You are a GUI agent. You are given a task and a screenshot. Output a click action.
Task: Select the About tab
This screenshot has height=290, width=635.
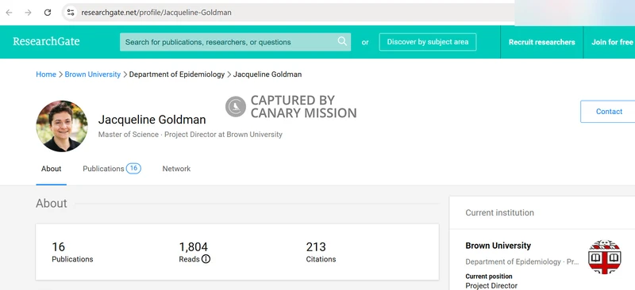(x=52, y=169)
